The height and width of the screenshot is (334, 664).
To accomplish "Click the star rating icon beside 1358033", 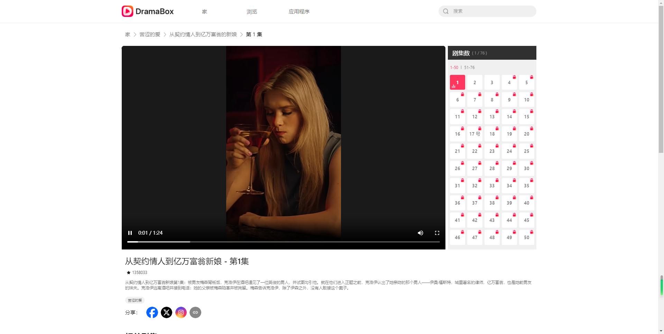I will pyautogui.click(x=128, y=273).
